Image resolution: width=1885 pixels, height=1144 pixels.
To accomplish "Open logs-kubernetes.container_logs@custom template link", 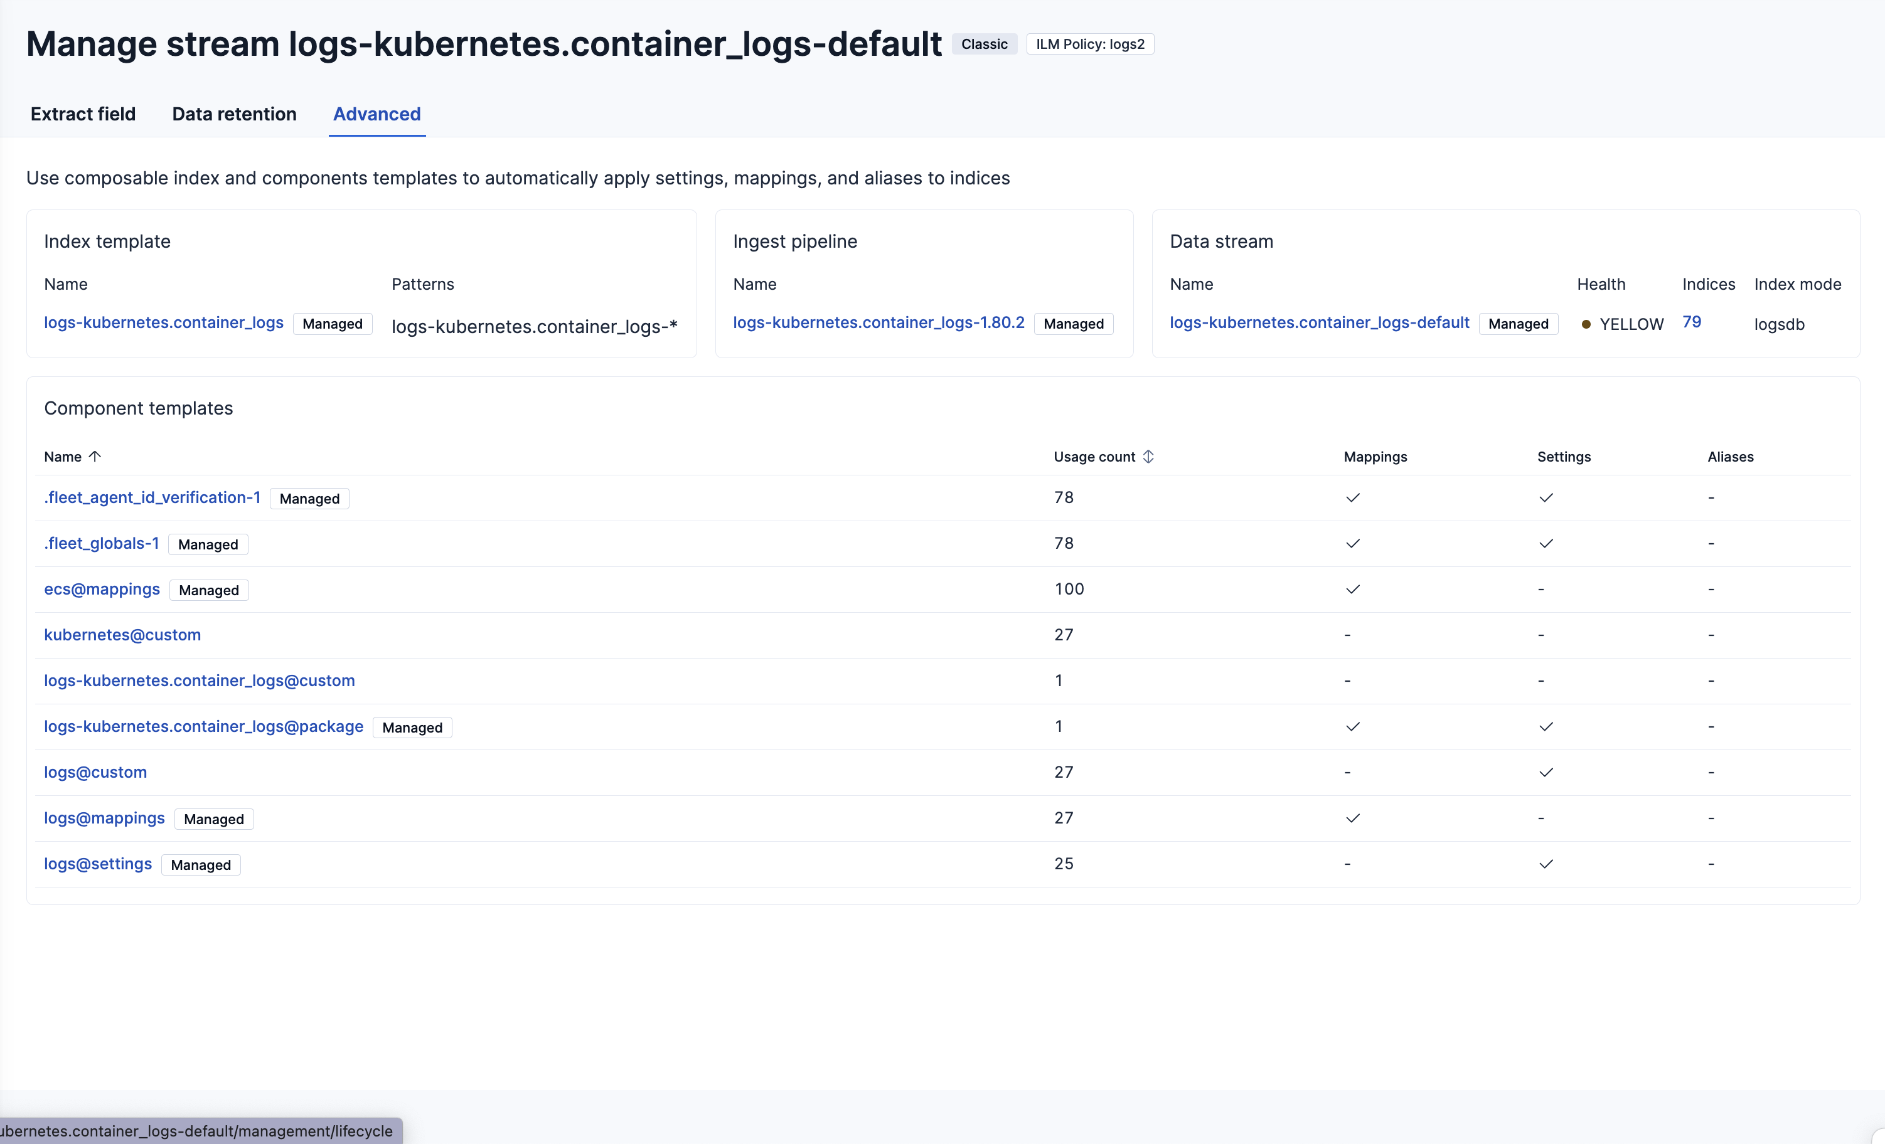I will click(200, 681).
